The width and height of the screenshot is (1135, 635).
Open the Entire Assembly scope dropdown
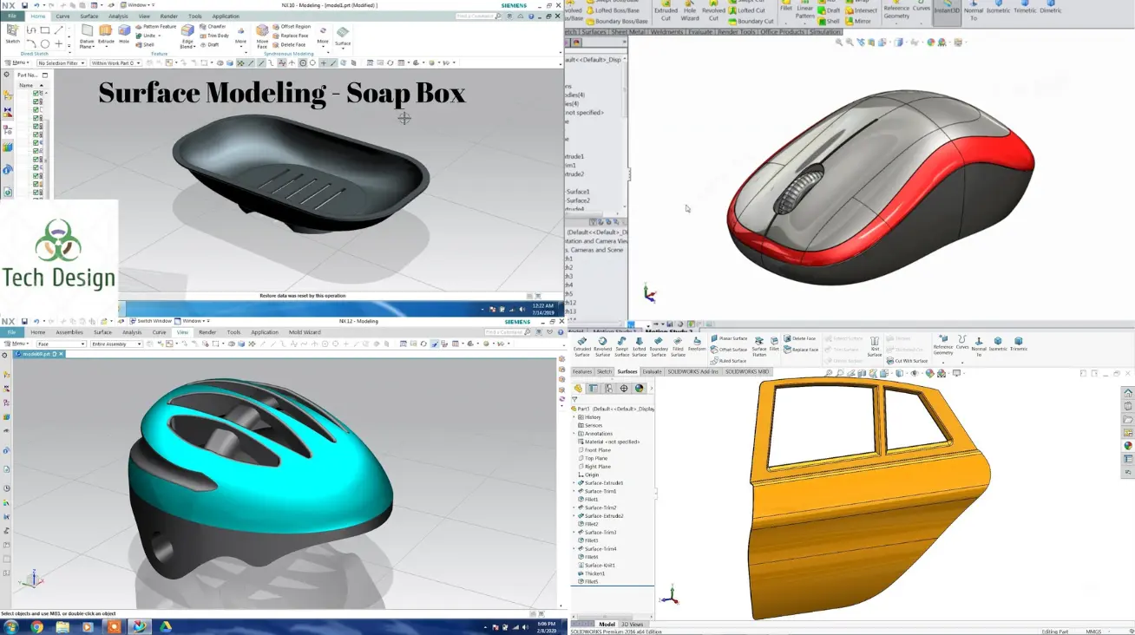click(x=115, y=344)
